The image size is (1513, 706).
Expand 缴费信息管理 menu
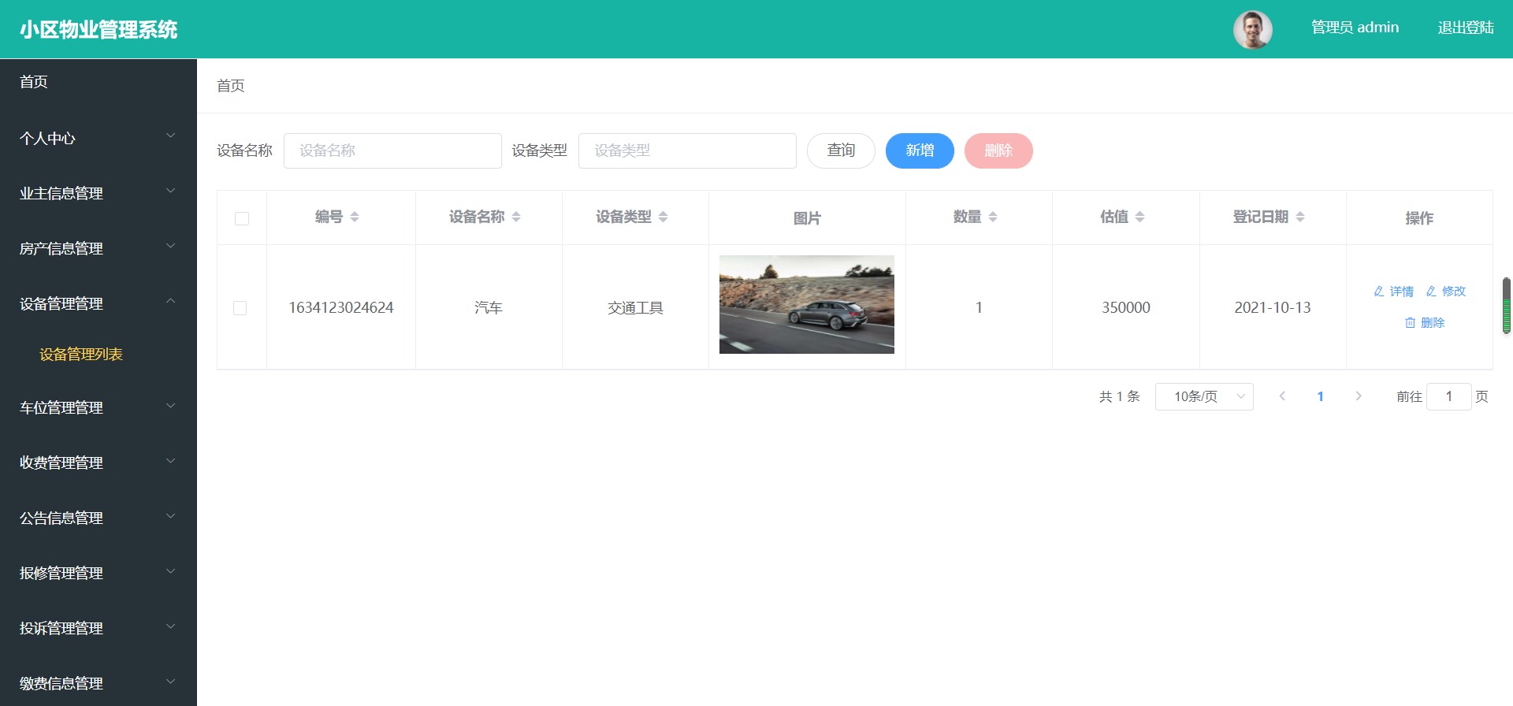[99, 683]
